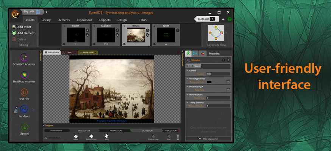Click the Duration value field

tap(218, 74)
